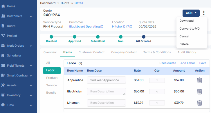This screenshot has width=211, height=113.
Task: Click the Submitted progress step dot
Action: tap(98, 37)
